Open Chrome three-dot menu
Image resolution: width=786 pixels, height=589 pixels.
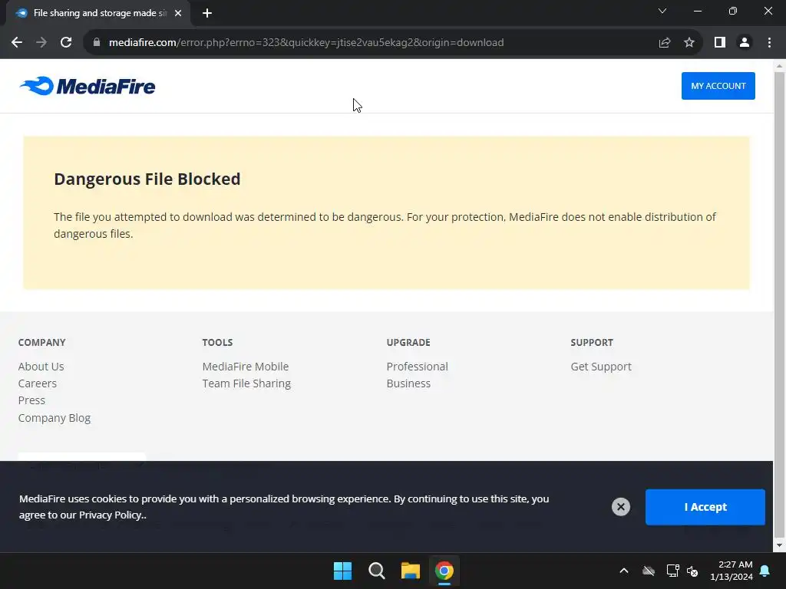click(x=769, y=43)
